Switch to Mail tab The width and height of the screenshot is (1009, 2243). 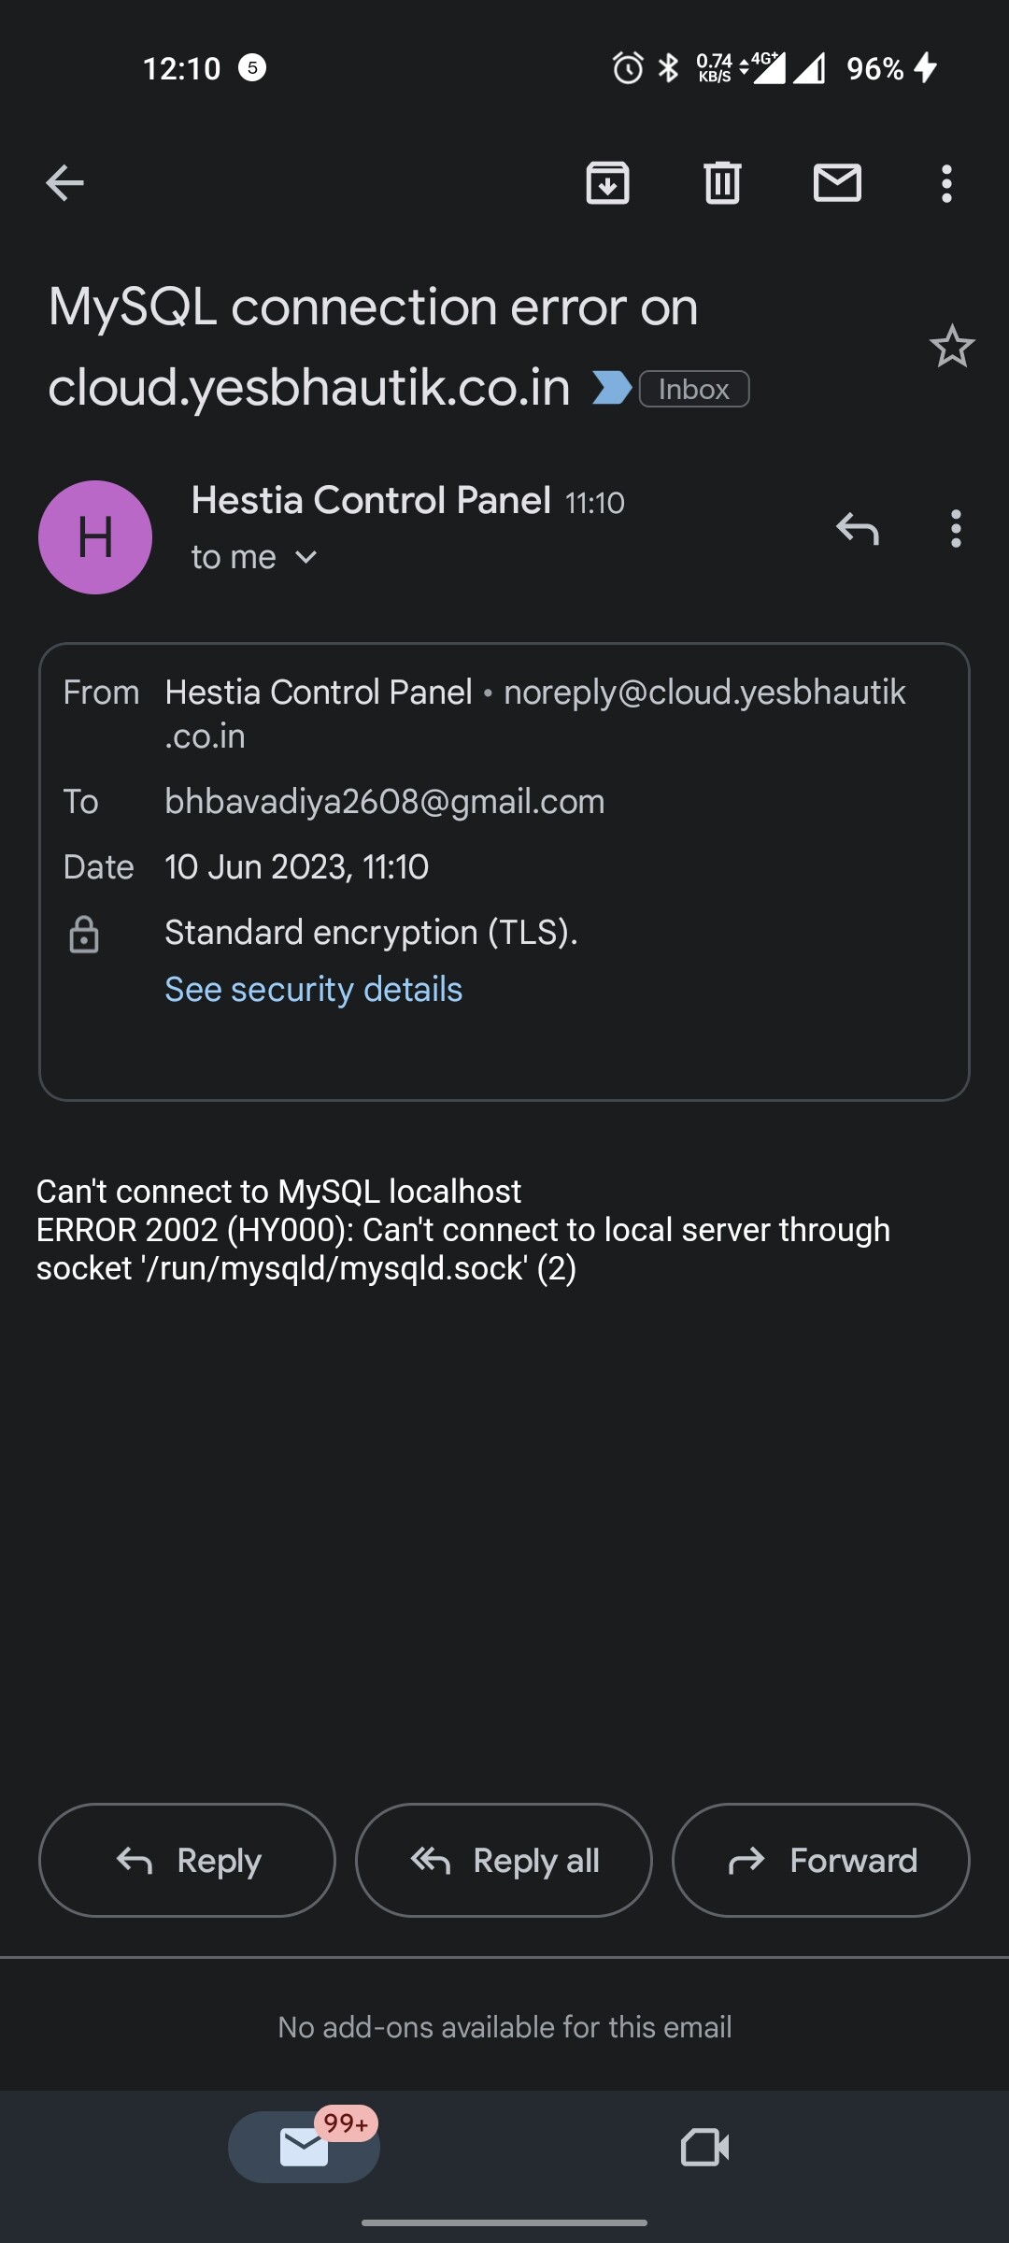click(304, 2147)
